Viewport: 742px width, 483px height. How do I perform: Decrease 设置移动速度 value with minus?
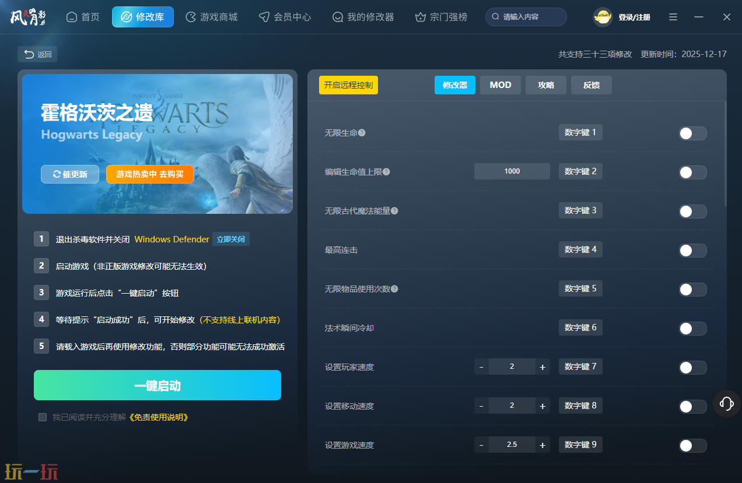(x=481, y=406)
